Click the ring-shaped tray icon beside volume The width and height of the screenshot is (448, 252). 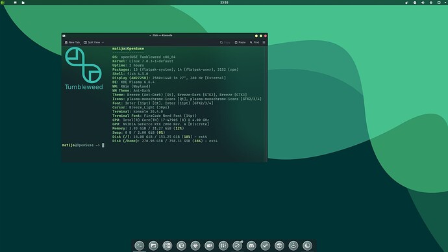(x=415, y=3)
